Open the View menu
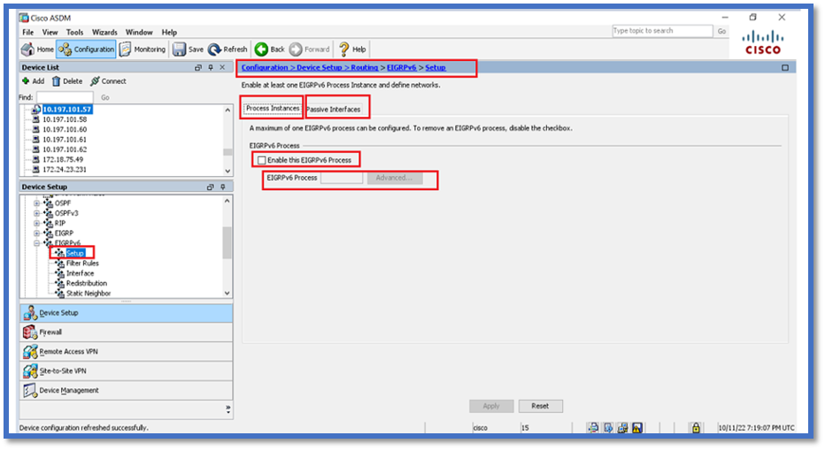 (50, 32)
